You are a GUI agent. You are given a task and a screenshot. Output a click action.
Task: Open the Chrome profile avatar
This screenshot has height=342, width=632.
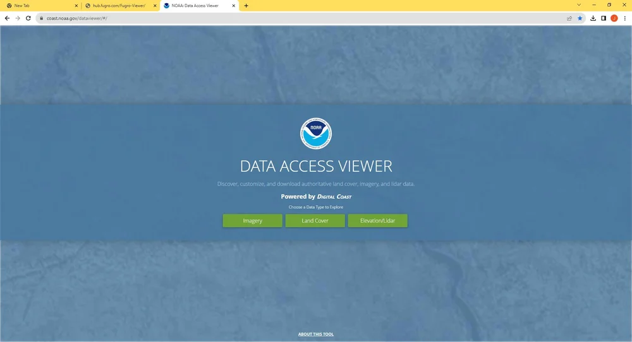[x=614, y=18]
